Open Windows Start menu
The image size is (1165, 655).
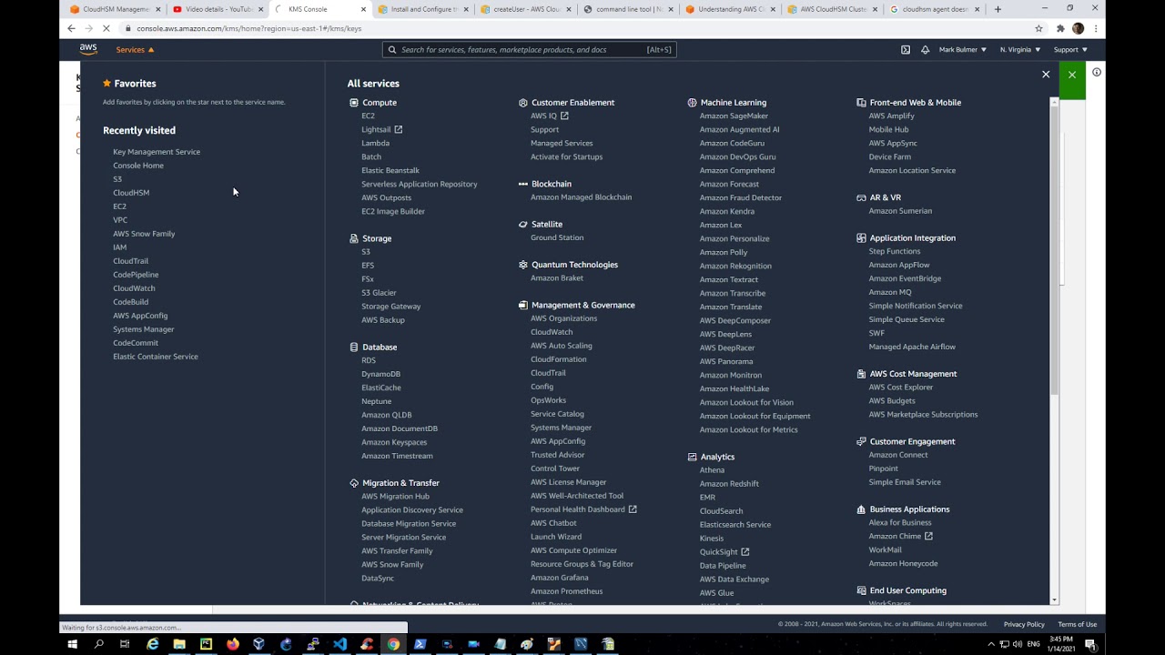click(x=73, y=644)
